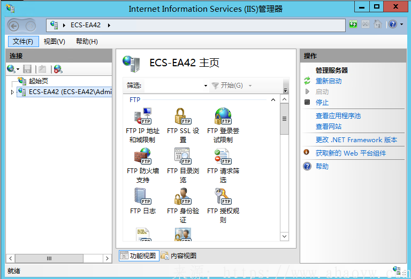Screen dimensions: 411x279
Task: Open the 筛选 filter dropdown
Action: tap(205, 86)
